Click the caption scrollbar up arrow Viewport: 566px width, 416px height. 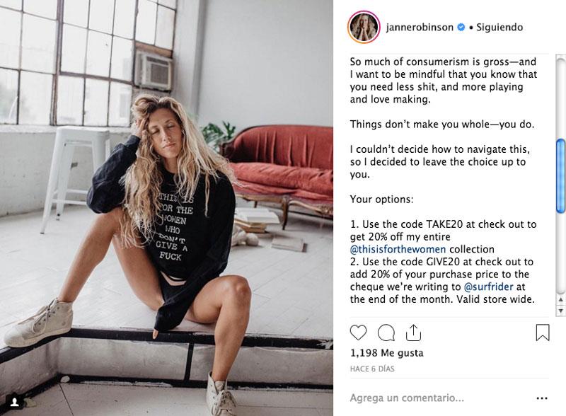click(x=560, y=300)
